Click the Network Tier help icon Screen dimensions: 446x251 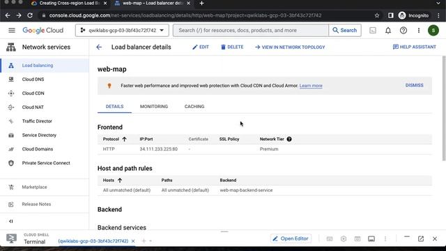[x=289, y=139]
